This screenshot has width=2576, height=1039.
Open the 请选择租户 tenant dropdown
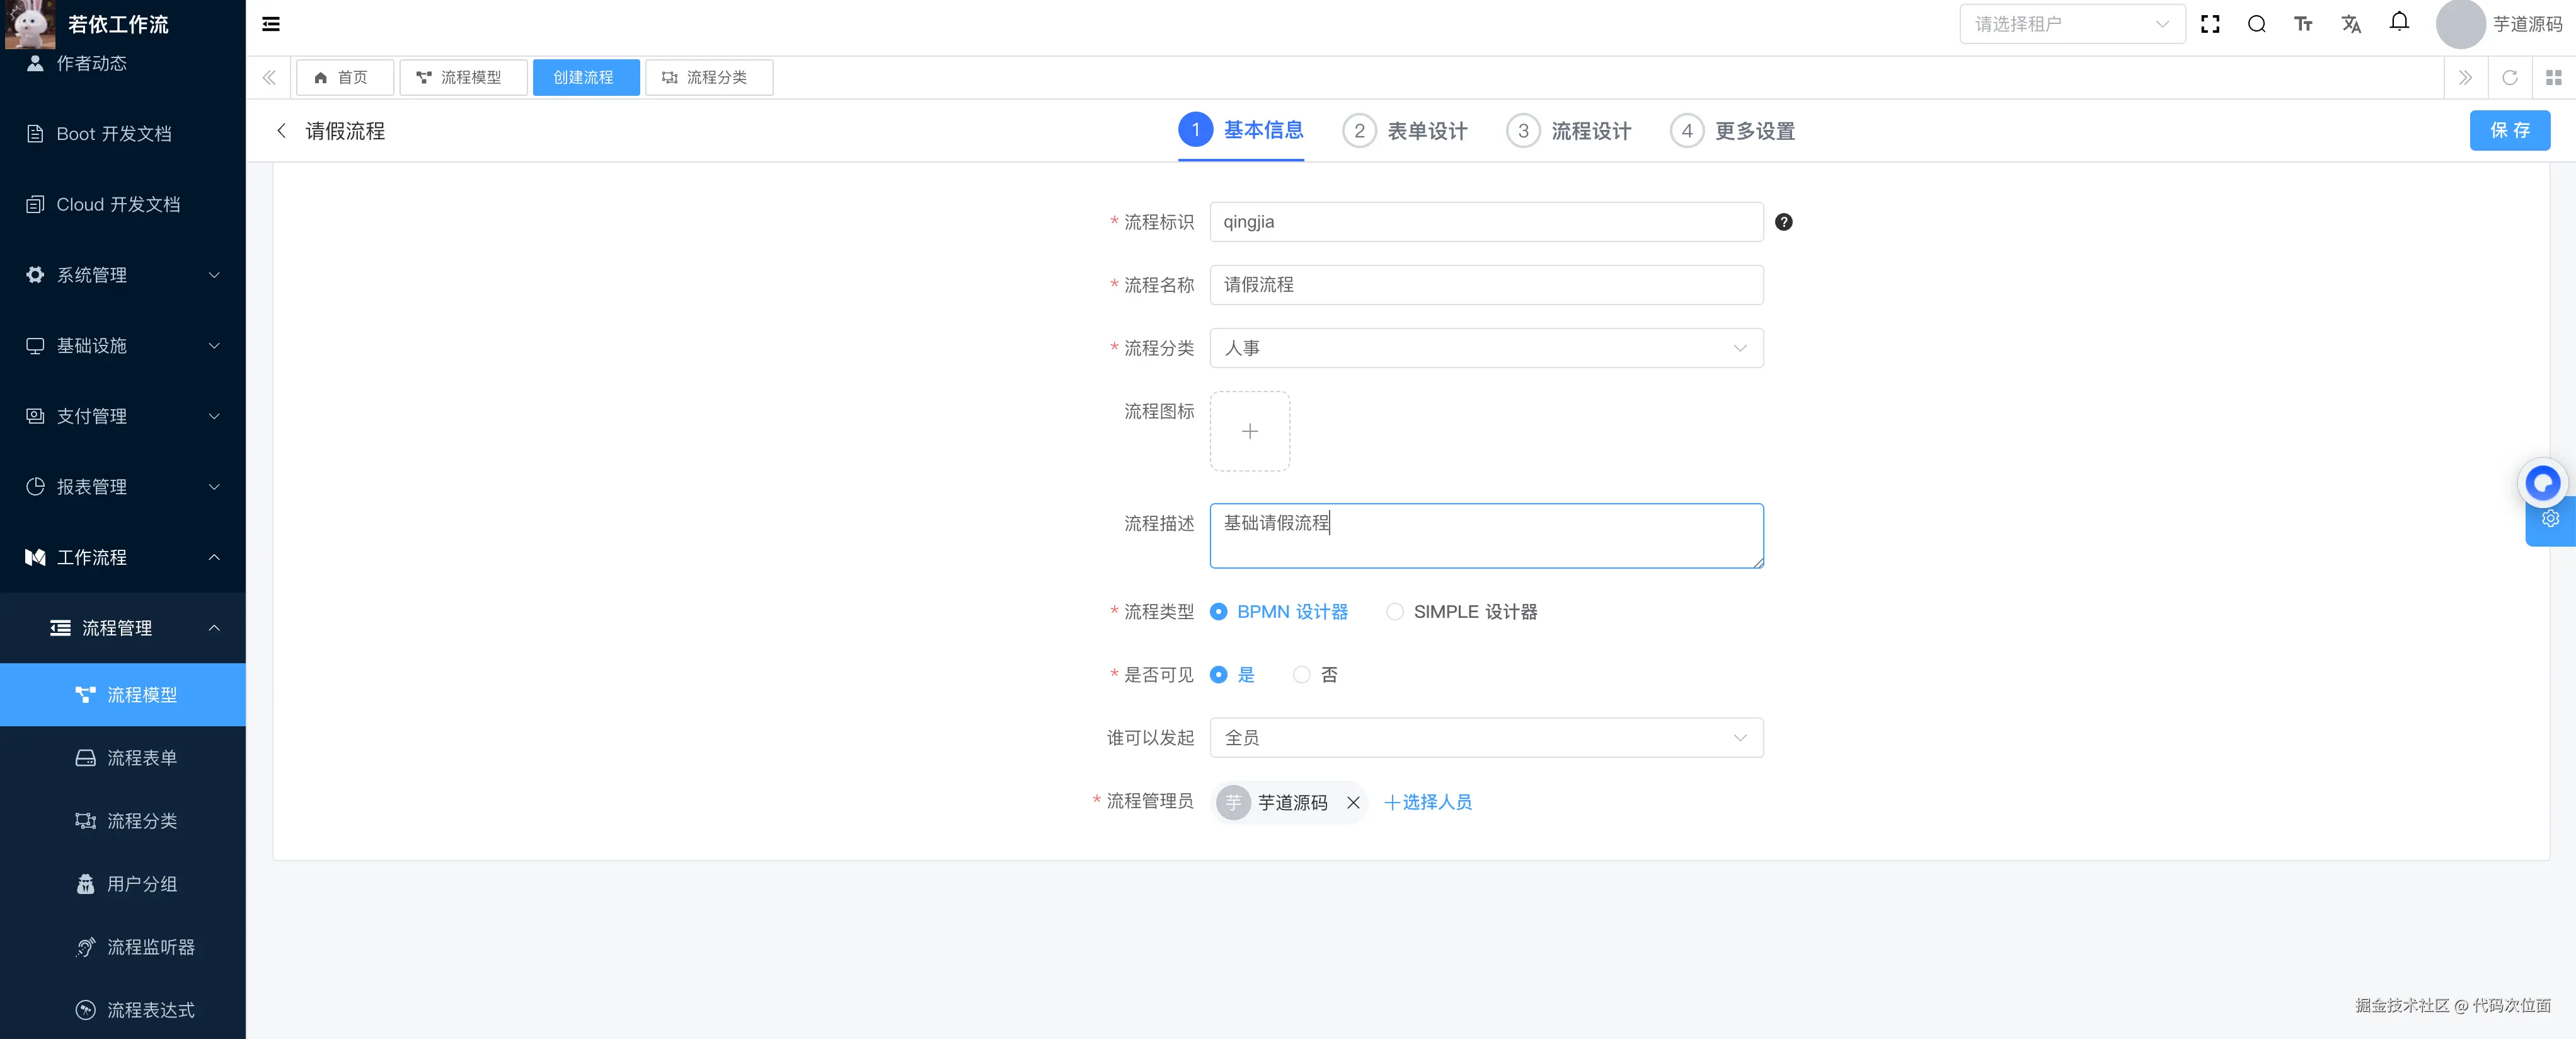2071,24
